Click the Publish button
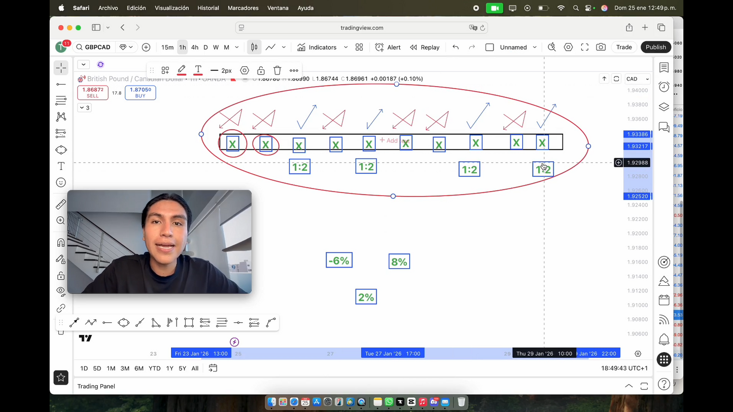This screenshot has width=733, height=412. coord(655,47)
